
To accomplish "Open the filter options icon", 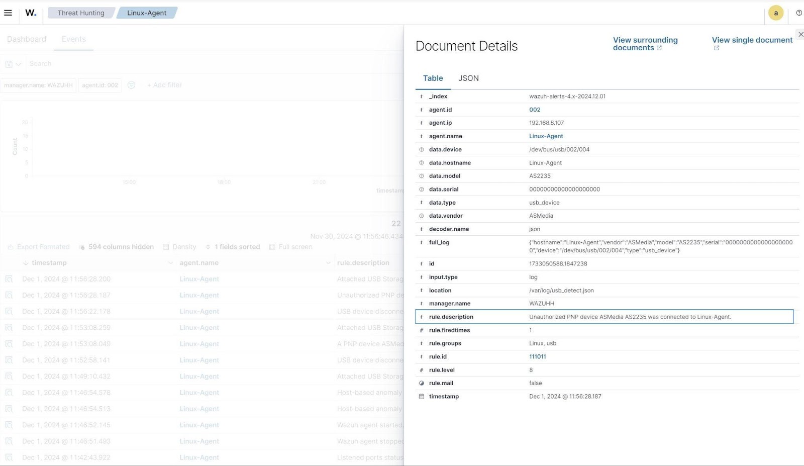I will pyautogui.click(x=131, y=85).
